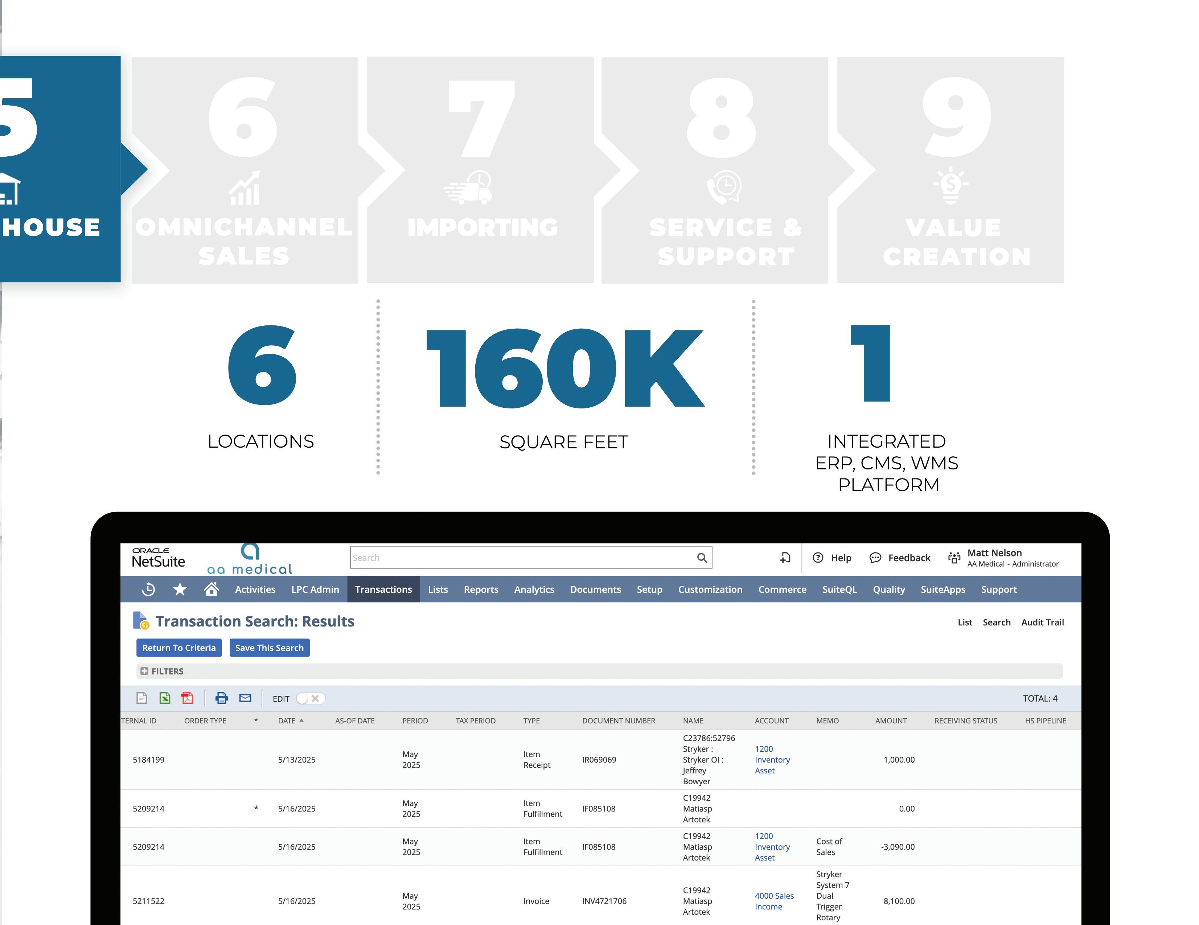Click the blue print icon

coord(221,698)
